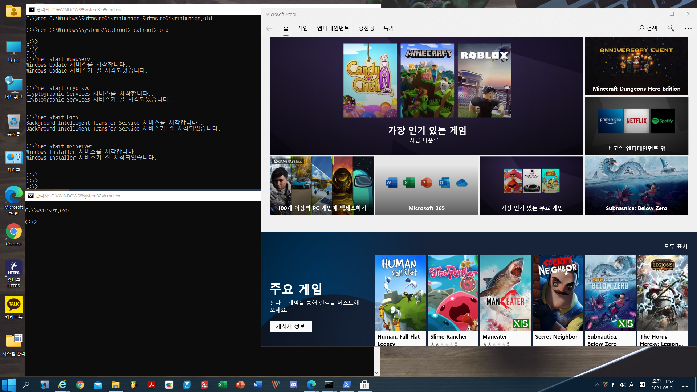
Task: Open the 카카오톡 desktop icon
Action: coord(14,308)
